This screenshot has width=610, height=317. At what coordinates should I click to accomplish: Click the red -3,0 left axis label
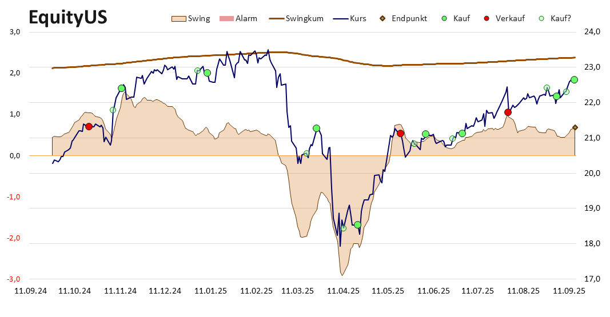(14, 279)
